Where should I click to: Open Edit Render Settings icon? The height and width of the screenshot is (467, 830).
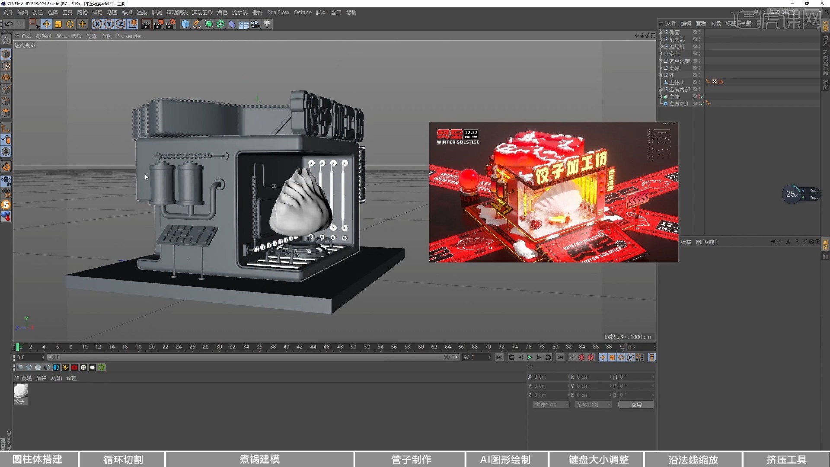pos(170,24)
